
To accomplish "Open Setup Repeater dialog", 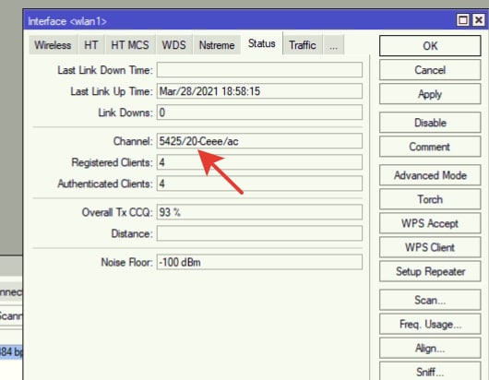I will click(430, 271).
